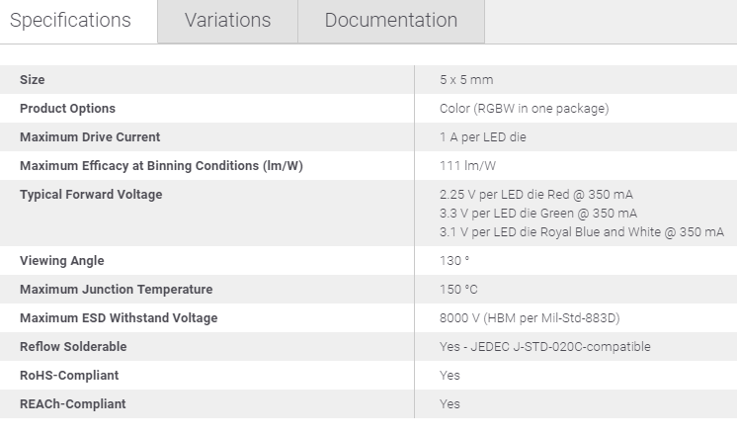The image size is (737, 436).
Task: Select the Red die 2.25 V line
Action: [x=536, y=195]
